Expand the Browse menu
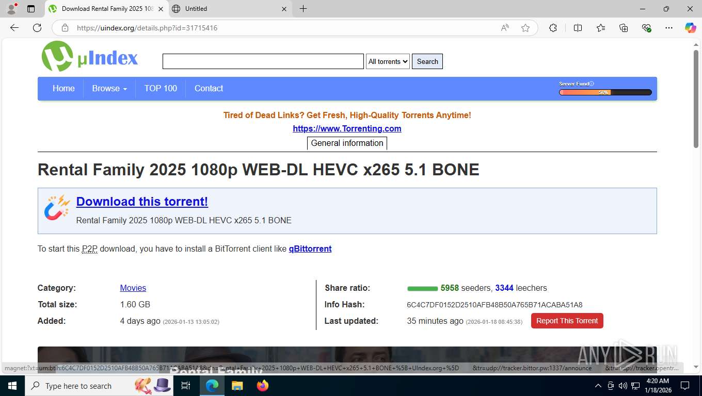Screen dimensions: 702x396 pyautogui.click(x=109, y=89)
